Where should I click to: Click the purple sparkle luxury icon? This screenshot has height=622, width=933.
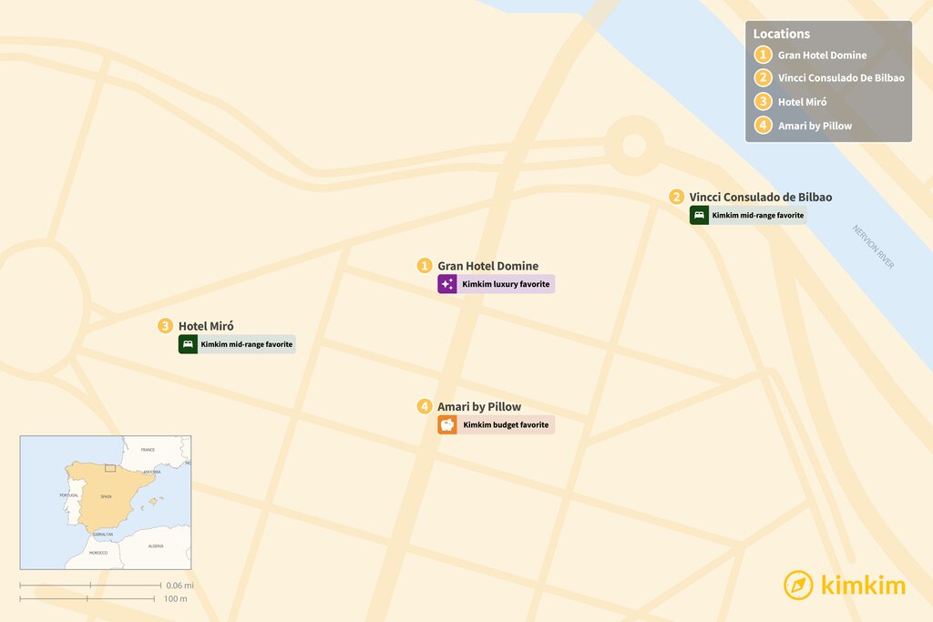pos(447,284)
